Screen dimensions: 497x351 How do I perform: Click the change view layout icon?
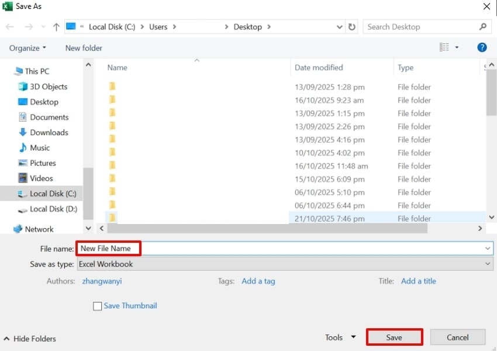pos(444,47)
